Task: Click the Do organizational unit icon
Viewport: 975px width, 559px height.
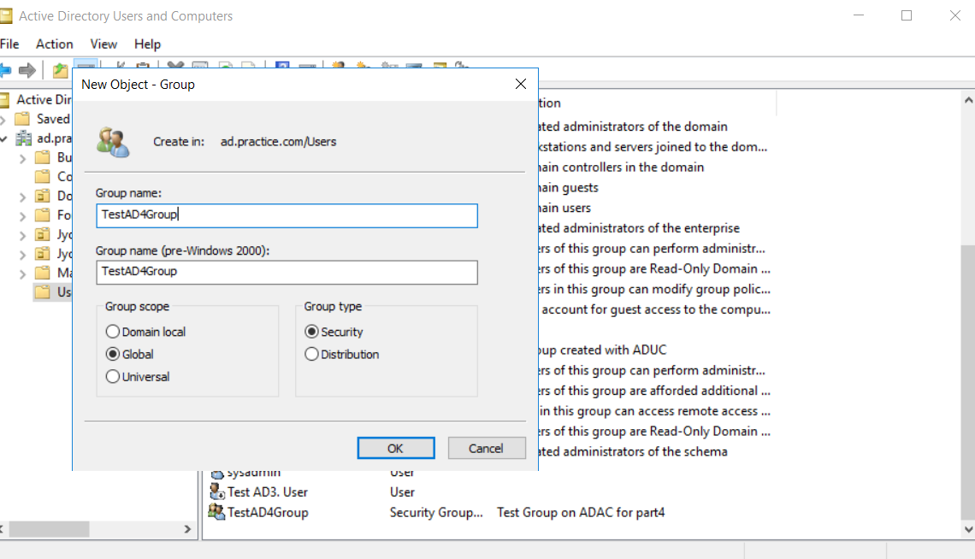Action: [x=42, y=196]
